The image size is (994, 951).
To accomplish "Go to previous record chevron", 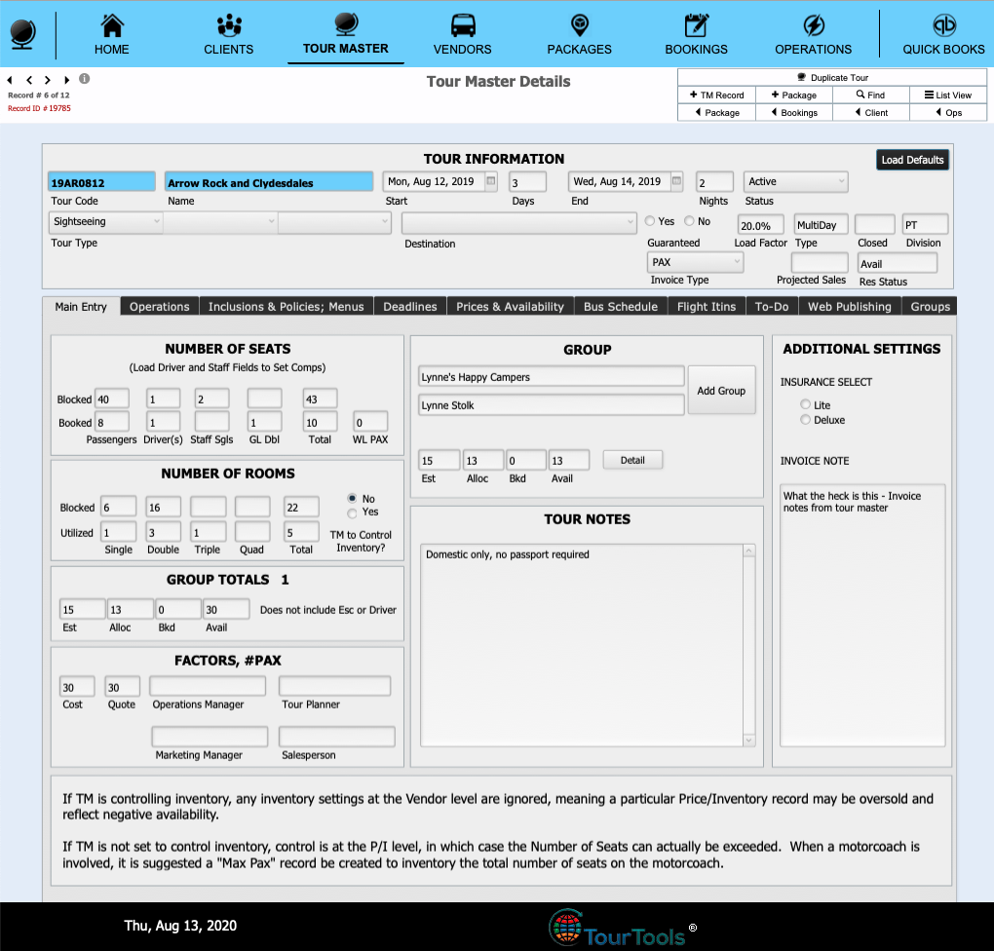I will pos(29,80).
